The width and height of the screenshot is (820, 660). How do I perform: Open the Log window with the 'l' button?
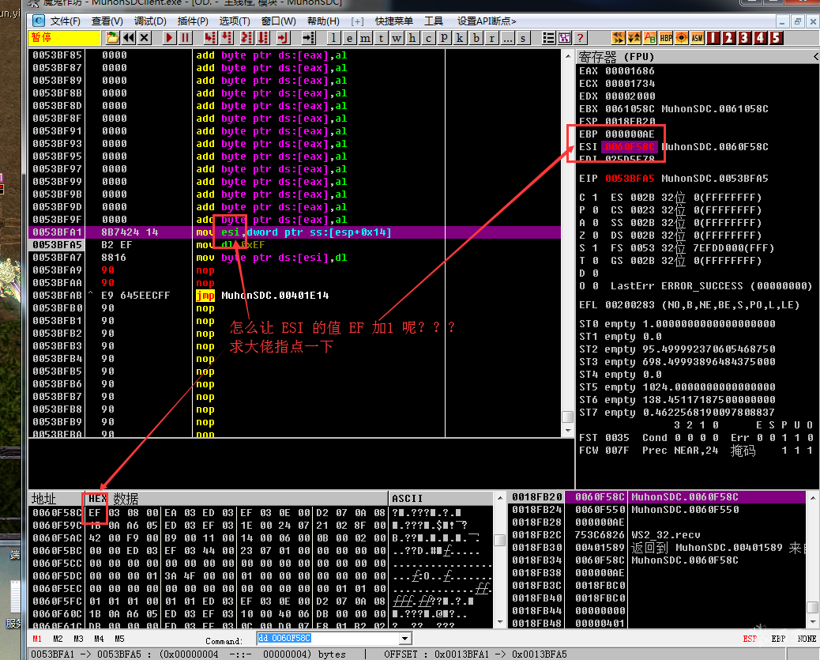coord(333,38)
